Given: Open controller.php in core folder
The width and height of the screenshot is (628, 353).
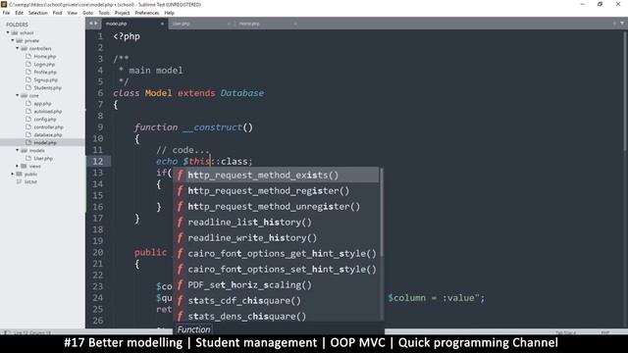Looking at the screenshot, I should (x=48, y=126).
